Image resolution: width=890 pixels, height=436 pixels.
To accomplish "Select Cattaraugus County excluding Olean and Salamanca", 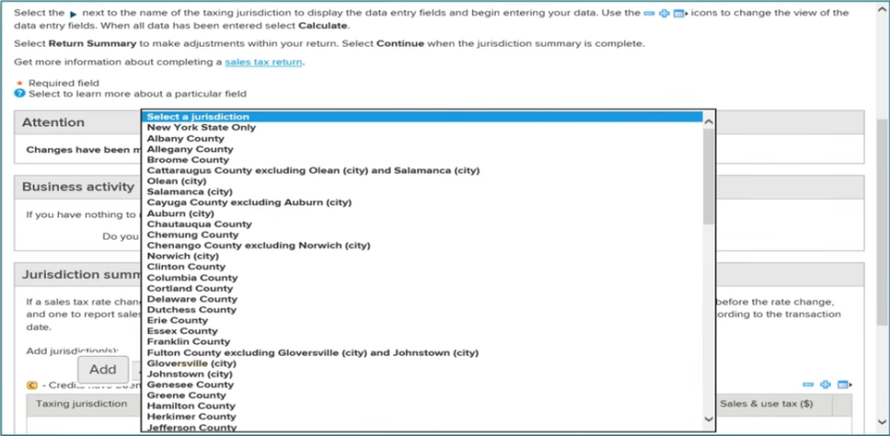I will [x=422, y=170].
